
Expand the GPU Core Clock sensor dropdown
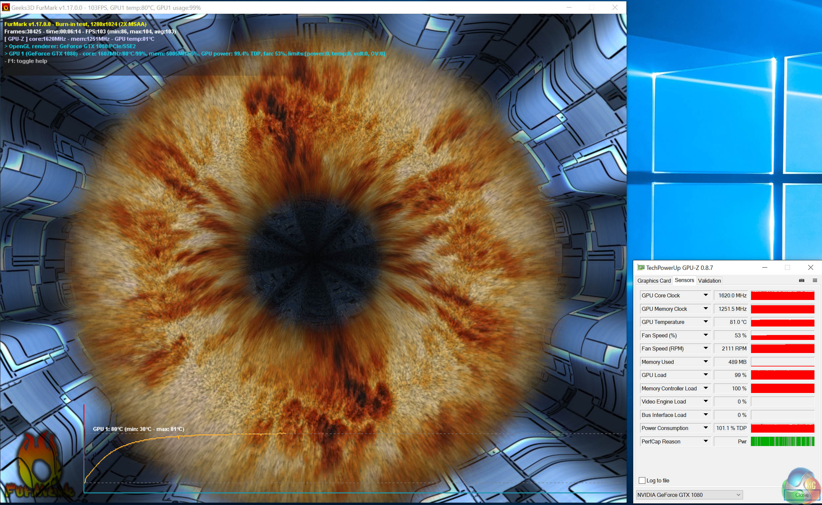pyautogui.click(x=705, y=295)
